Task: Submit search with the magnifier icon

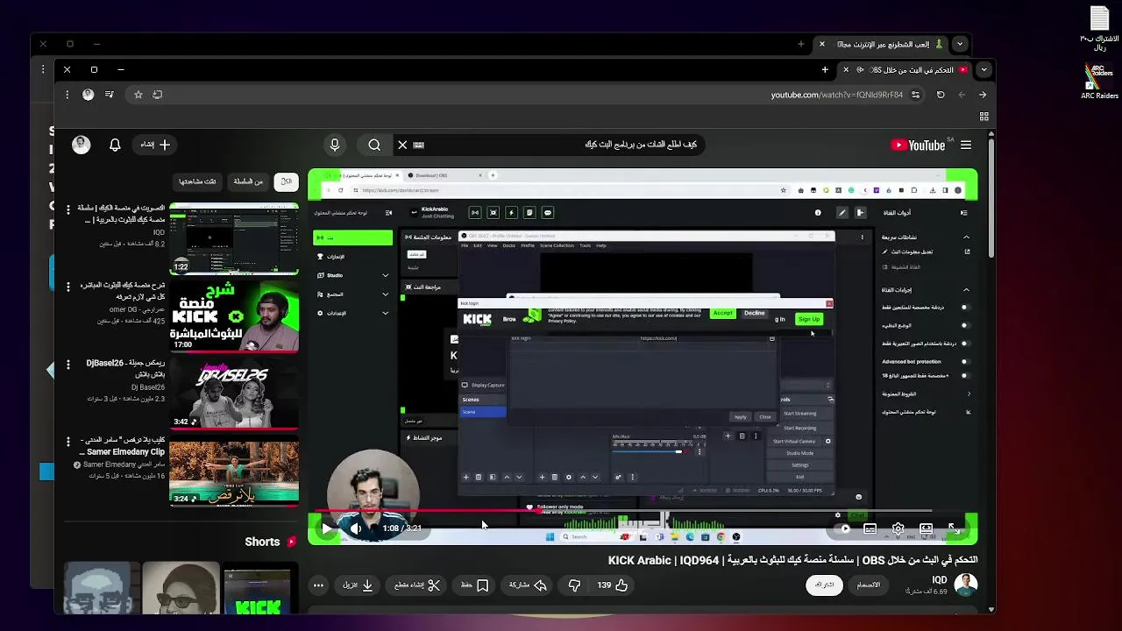Action: click(374, 145)
